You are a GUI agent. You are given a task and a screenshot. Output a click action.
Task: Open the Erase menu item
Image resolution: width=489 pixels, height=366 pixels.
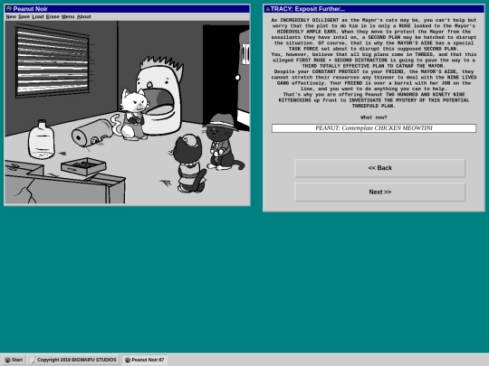53,17
